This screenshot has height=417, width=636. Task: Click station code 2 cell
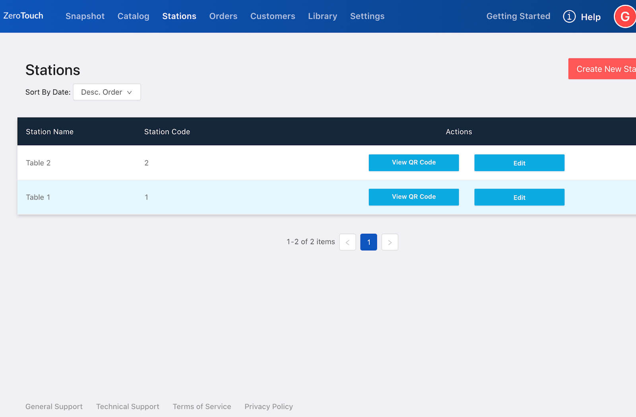[146, 163]
